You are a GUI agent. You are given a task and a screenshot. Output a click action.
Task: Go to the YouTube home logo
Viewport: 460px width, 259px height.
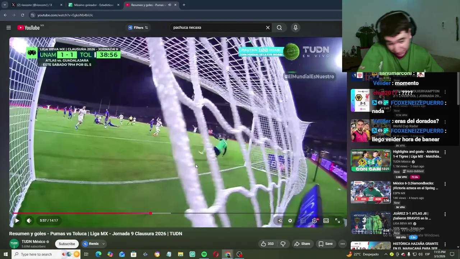(x=28, y=28)
